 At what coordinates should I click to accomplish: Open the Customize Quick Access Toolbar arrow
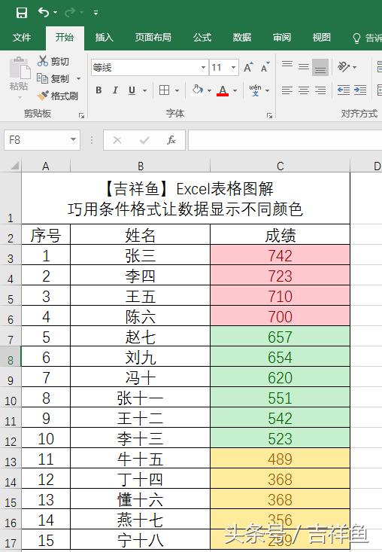(x=95, y=13)
